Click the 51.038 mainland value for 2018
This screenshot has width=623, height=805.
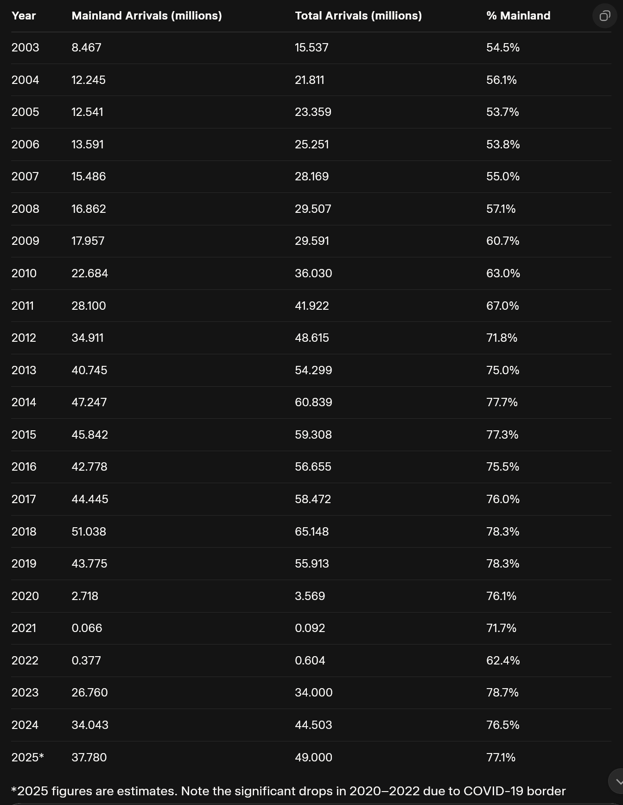coord(89,531)
